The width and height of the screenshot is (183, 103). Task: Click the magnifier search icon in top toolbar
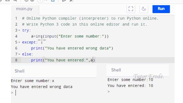click(x=15, y=1)
